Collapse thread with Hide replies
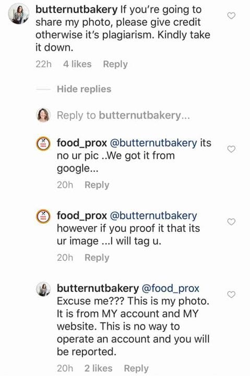The width and height of the screenshot is (250, 376). point(84,89)
